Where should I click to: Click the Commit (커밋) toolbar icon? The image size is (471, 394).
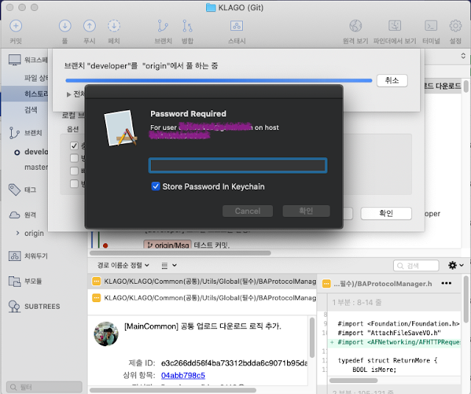point(15,26)
